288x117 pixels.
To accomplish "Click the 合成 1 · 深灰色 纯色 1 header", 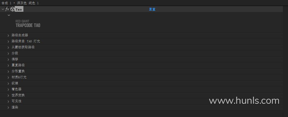I will [x=20, y=3].
